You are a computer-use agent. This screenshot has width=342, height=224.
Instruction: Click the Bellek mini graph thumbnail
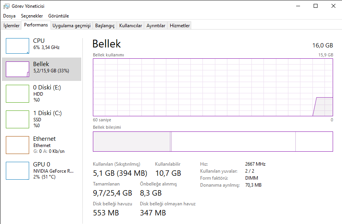tap(17, 69)
